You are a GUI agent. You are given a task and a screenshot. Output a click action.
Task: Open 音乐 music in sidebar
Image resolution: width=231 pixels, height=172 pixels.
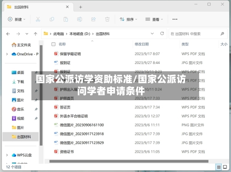(x=18, y=109)
